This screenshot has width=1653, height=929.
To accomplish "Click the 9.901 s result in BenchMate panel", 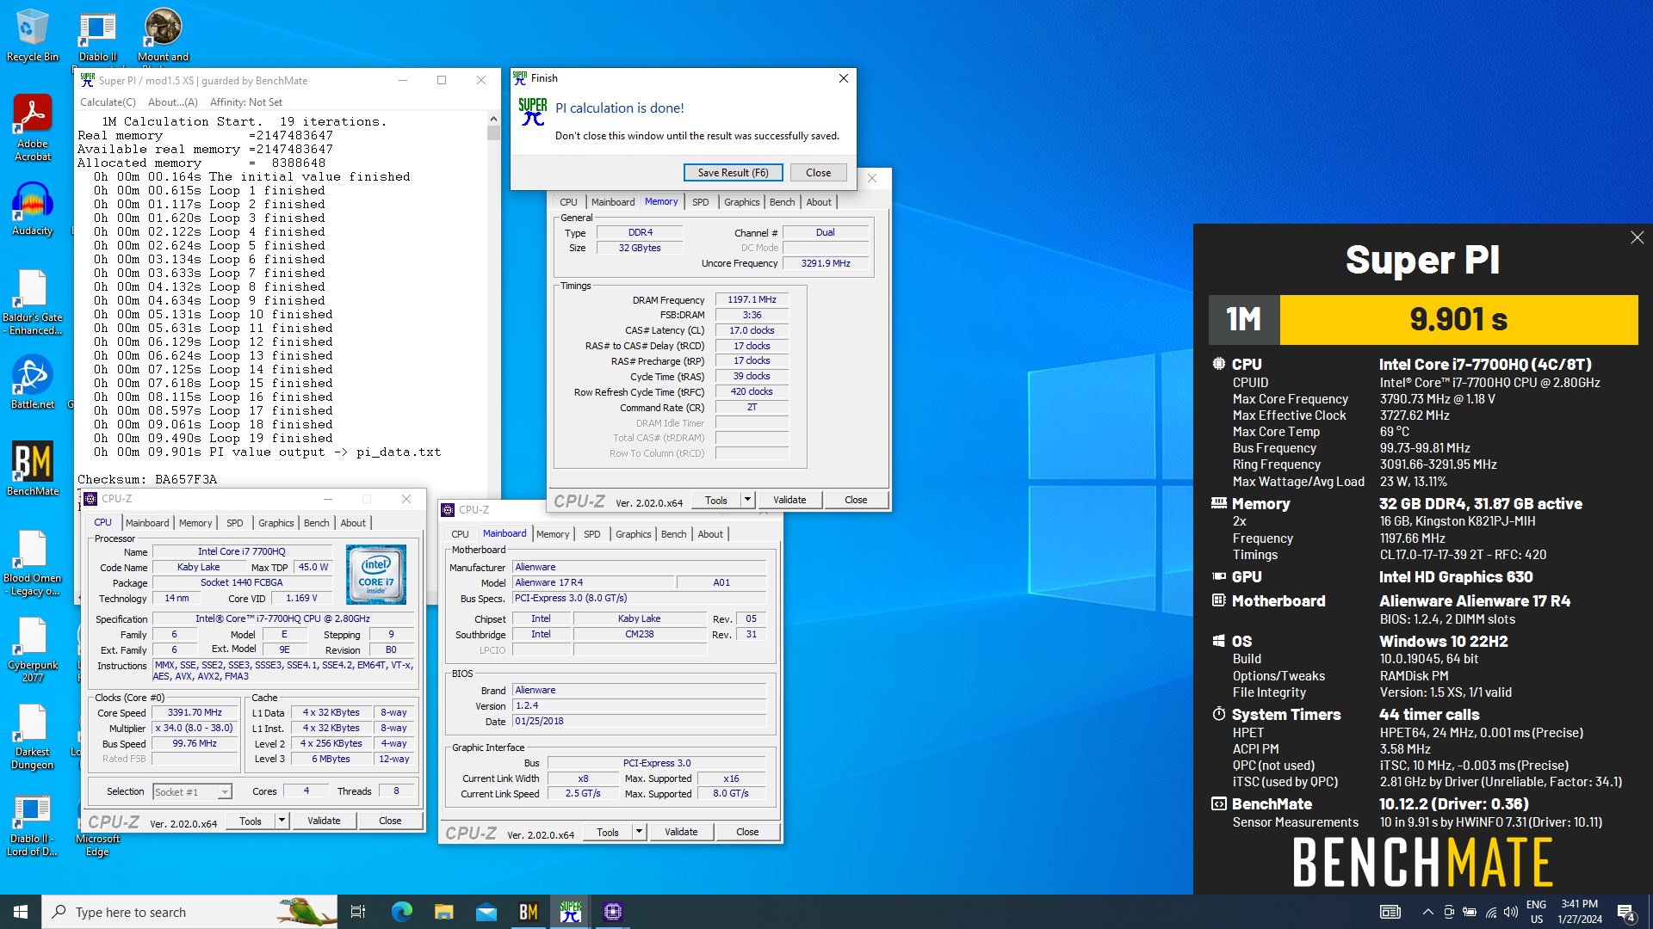I will tap(1458, 320).
